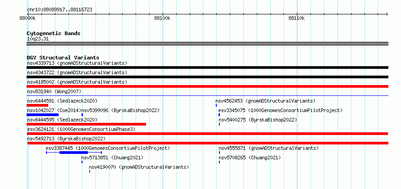Click the nsv831940 (Wong2007) label
The height and width of the screenshot is (189, 401).
pos(54,91)
